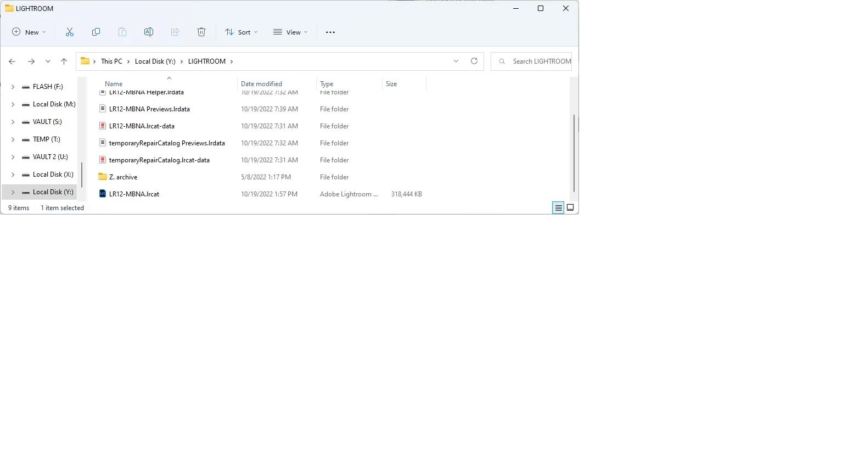Image resolution: width=843 pixels, height=474 pixels.
Task: Open the Sort dropdown menu
Action: click(x=241, y=32)
